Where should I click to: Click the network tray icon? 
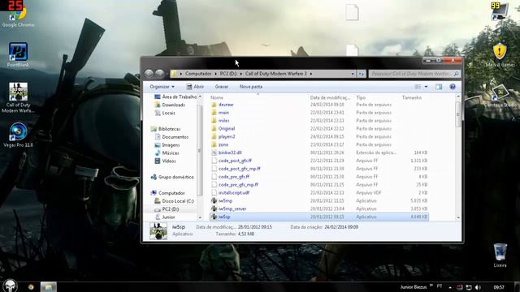point(469,287)
